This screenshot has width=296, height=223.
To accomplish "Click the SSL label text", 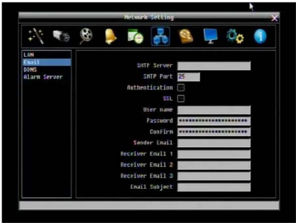I will tap(168, 99).
